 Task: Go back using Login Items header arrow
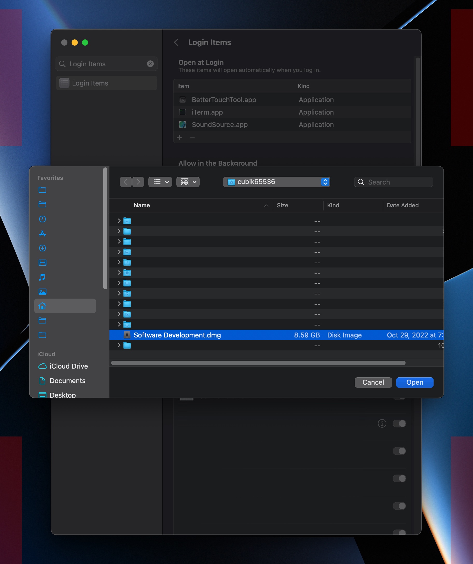(176, 43)
